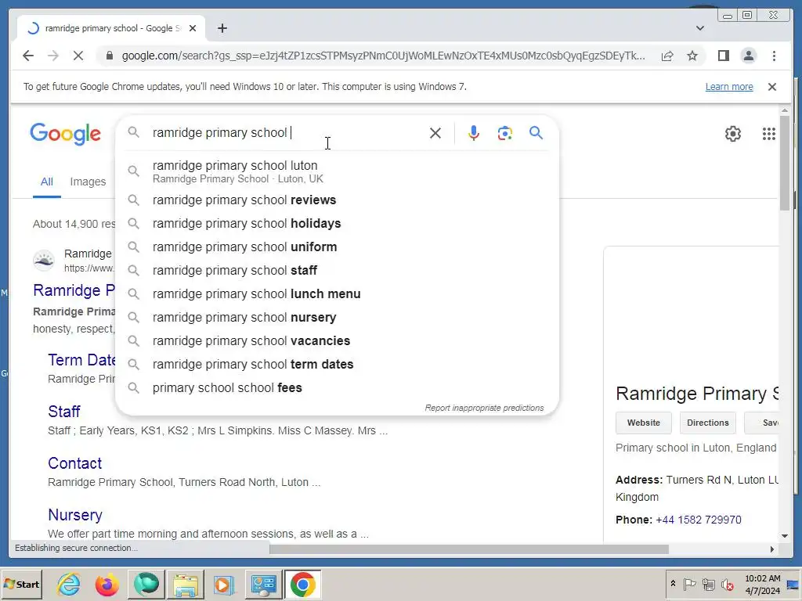Select suggestion ramridge primary school reviews

[x=337, y=200]
